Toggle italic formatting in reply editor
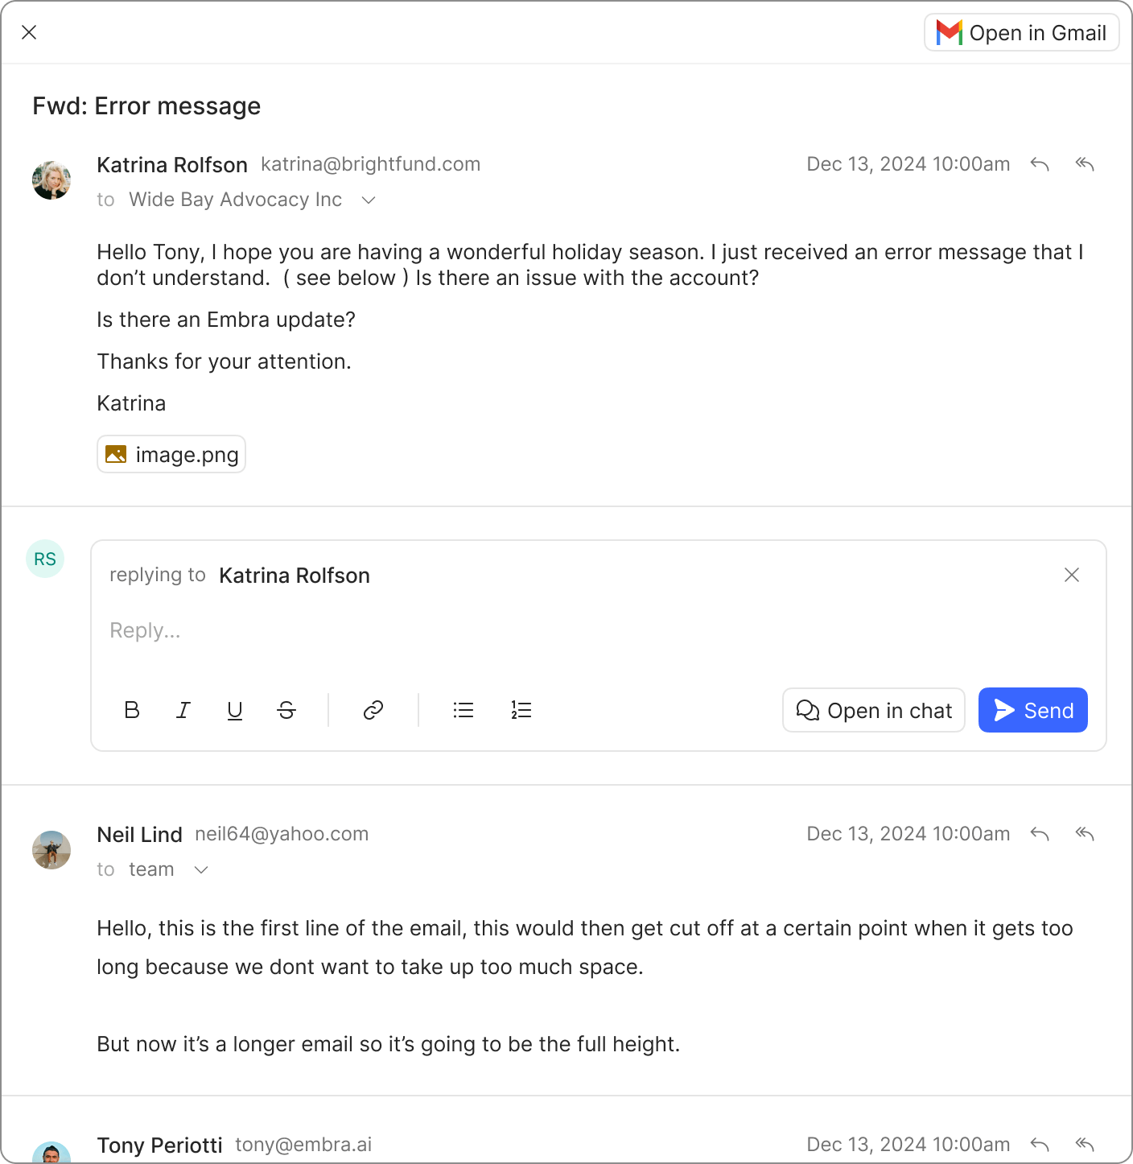 point(183,710)
